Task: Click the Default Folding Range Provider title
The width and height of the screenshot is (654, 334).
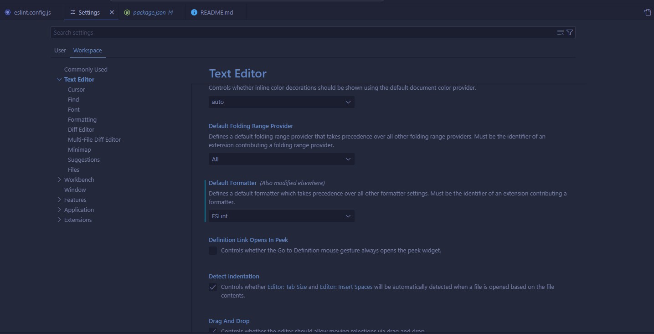Action: 251,126
